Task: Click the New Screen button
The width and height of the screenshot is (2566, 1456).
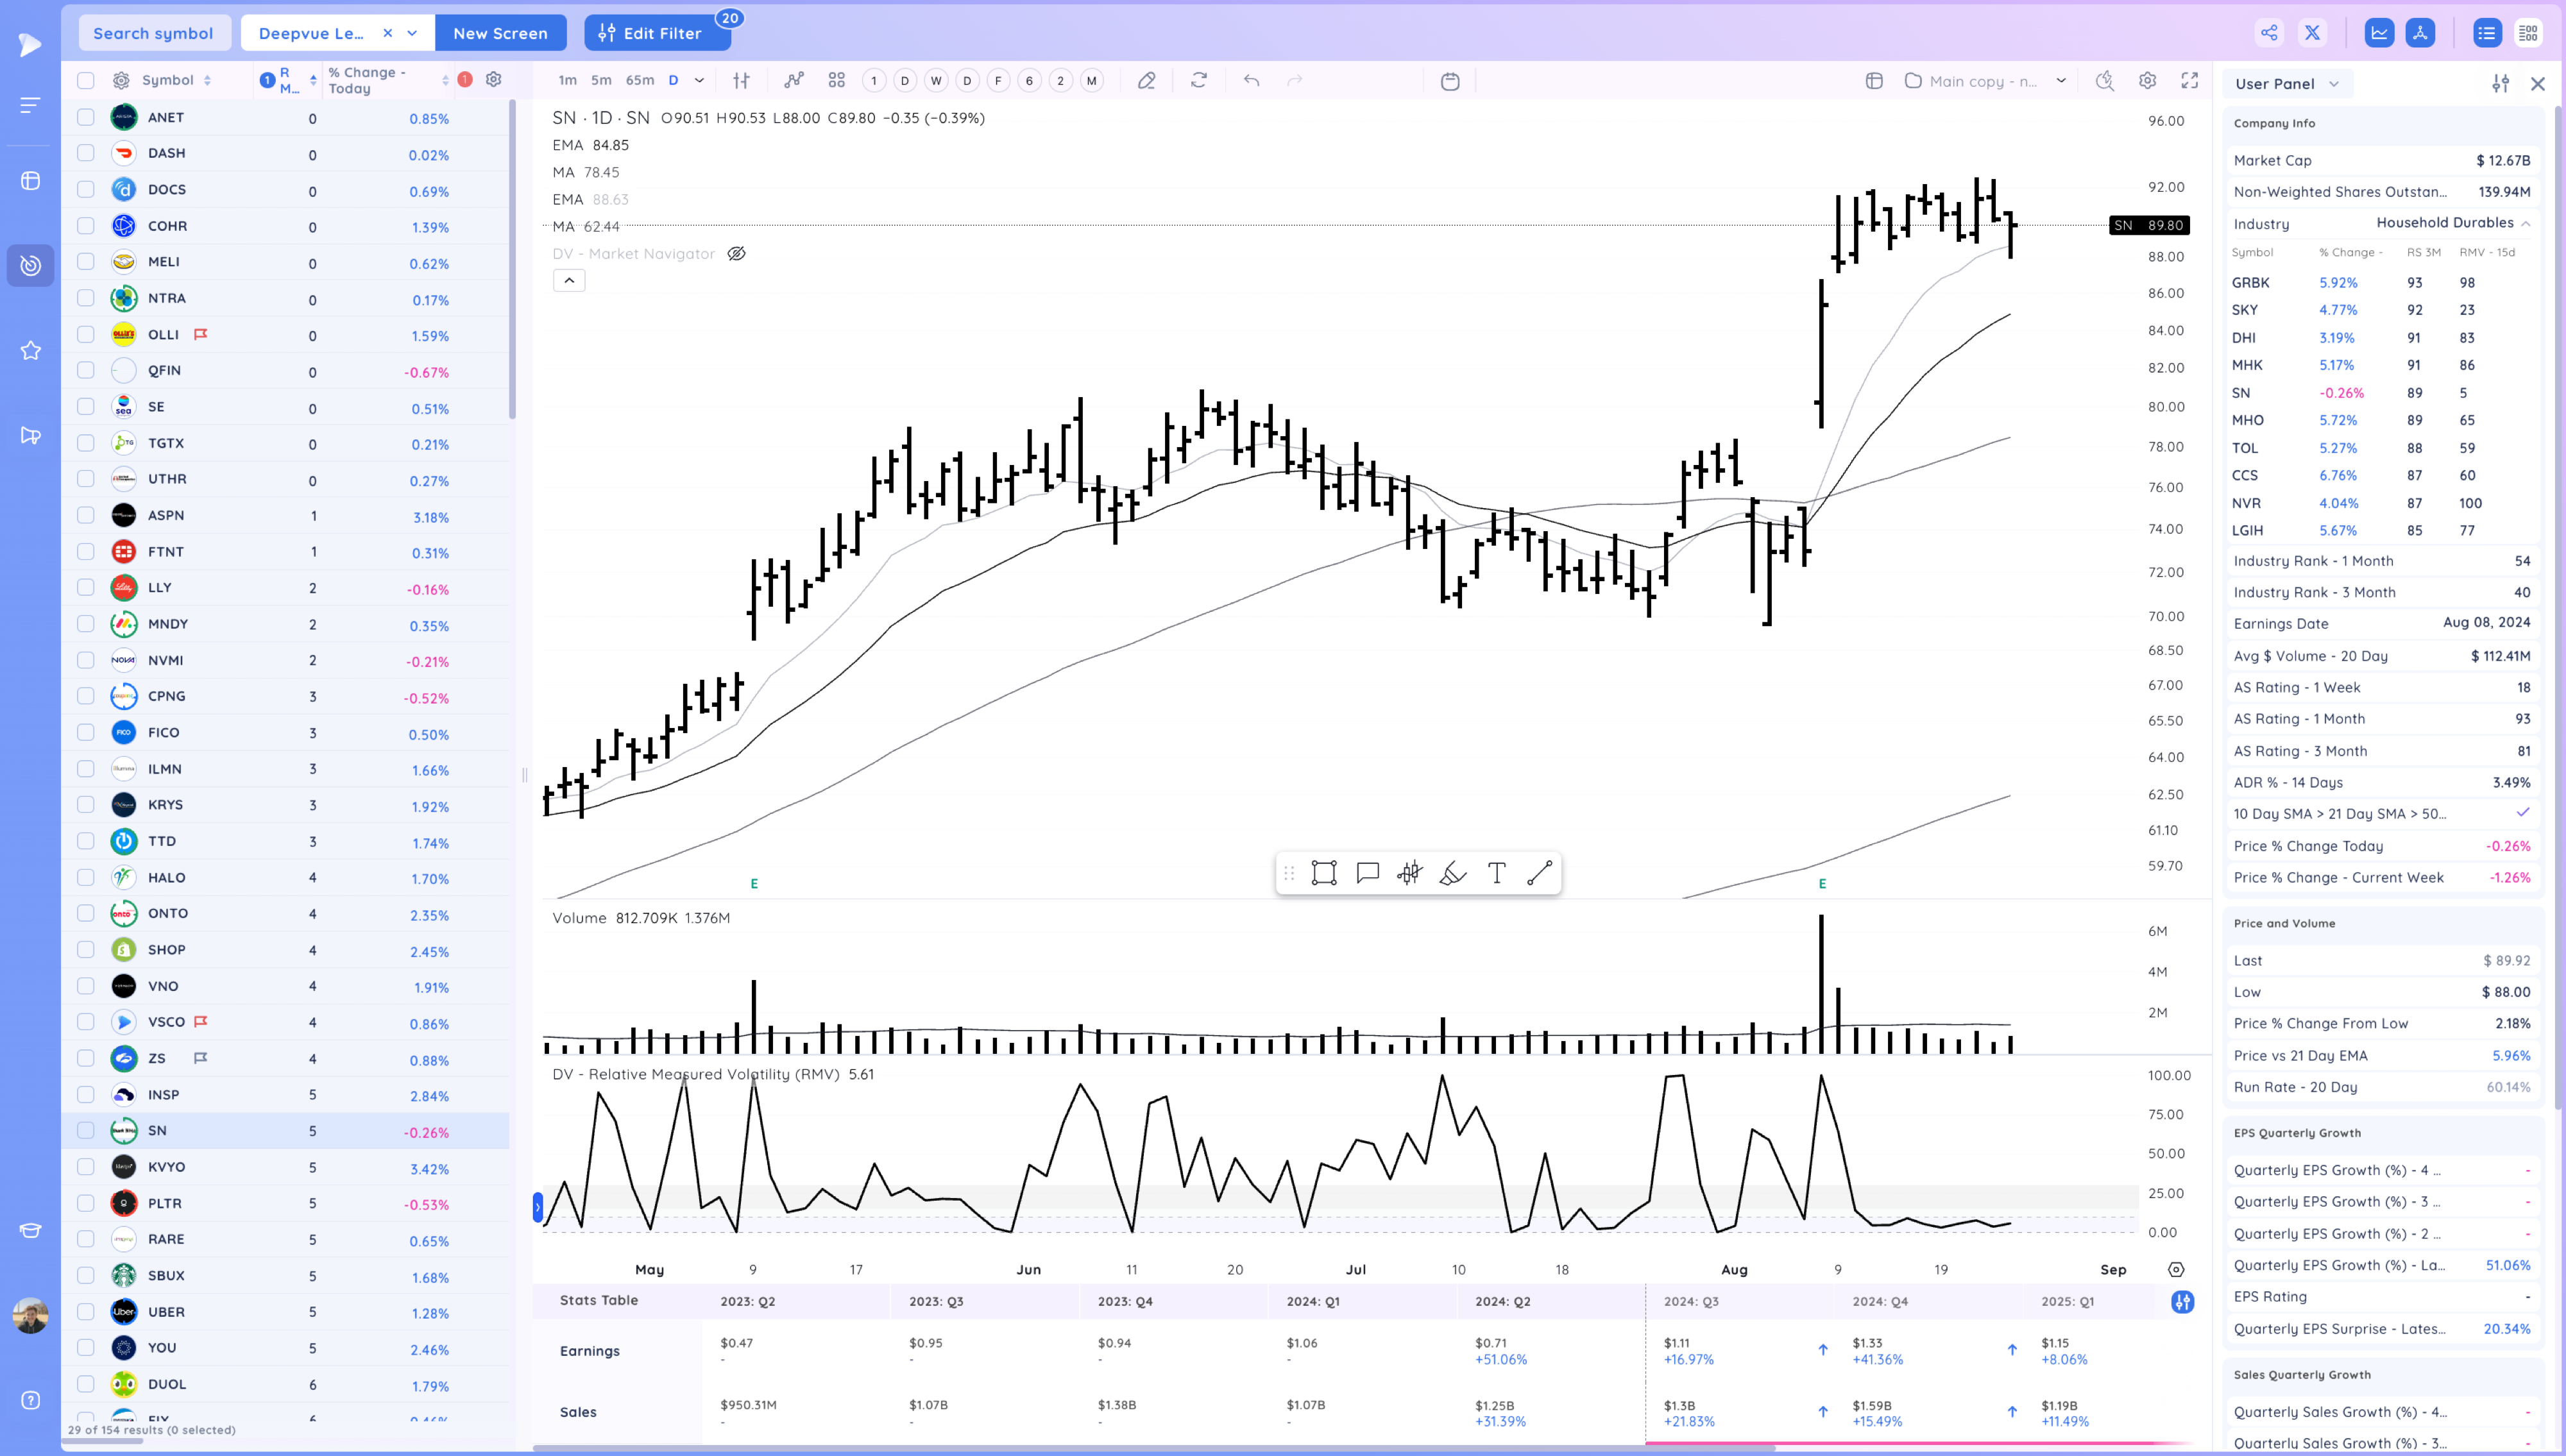Action: [x=500, y=32]
